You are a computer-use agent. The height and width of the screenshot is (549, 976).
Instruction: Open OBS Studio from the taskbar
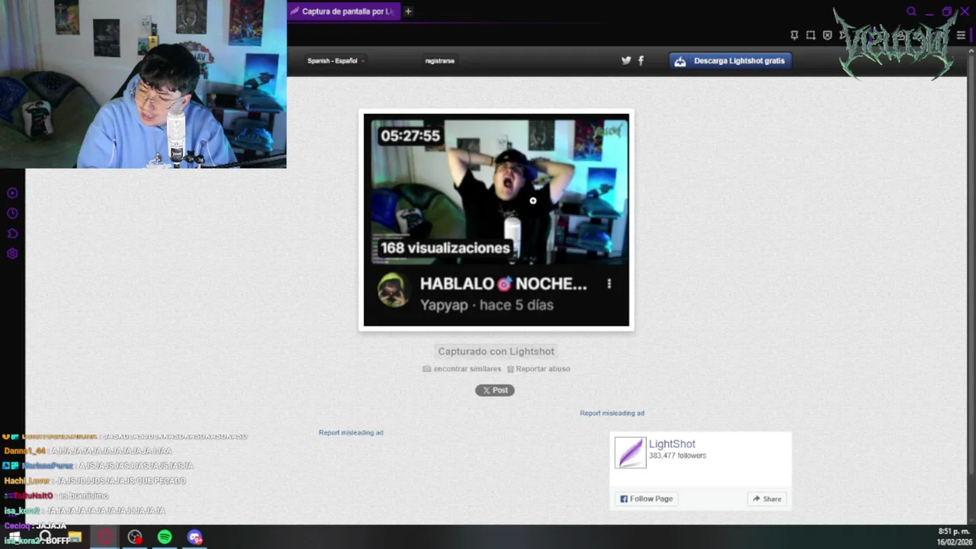[135, 538]
